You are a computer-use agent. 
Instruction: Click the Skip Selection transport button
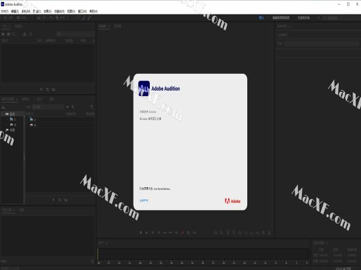pyautogui.click(x=194, y=233)
